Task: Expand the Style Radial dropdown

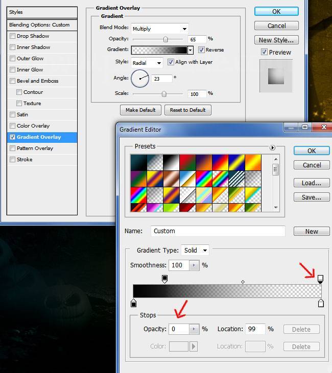Action: click(147, 63)
